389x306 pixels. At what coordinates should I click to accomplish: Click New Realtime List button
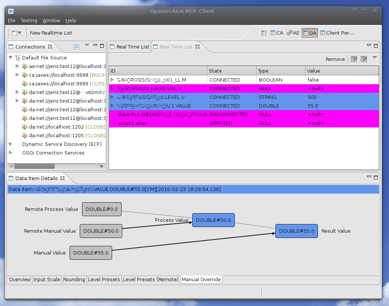[51, 33]
